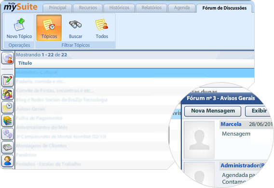Open the Relatórios tab
This screenshot has height=188, width=274.
[151, 8]
